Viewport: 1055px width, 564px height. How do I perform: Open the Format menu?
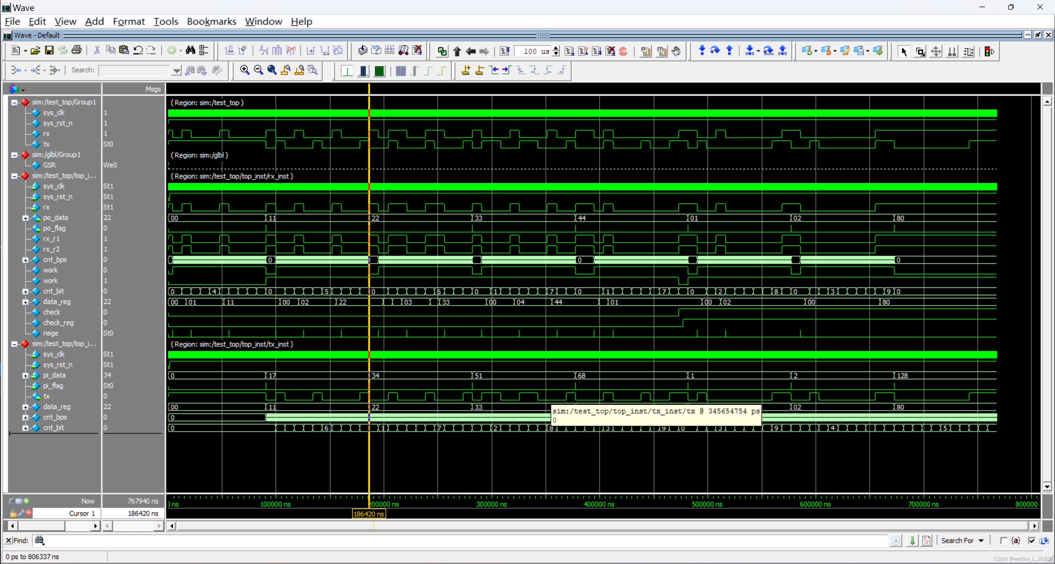click(129, 21)
